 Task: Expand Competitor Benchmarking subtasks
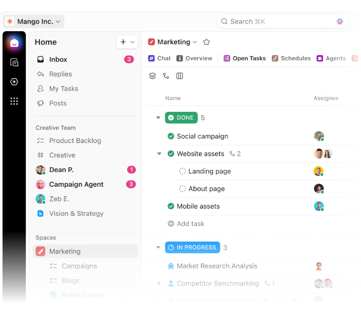(x=159, y=283)
